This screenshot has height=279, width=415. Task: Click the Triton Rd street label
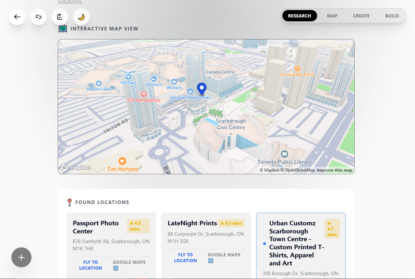click(116, 126)
